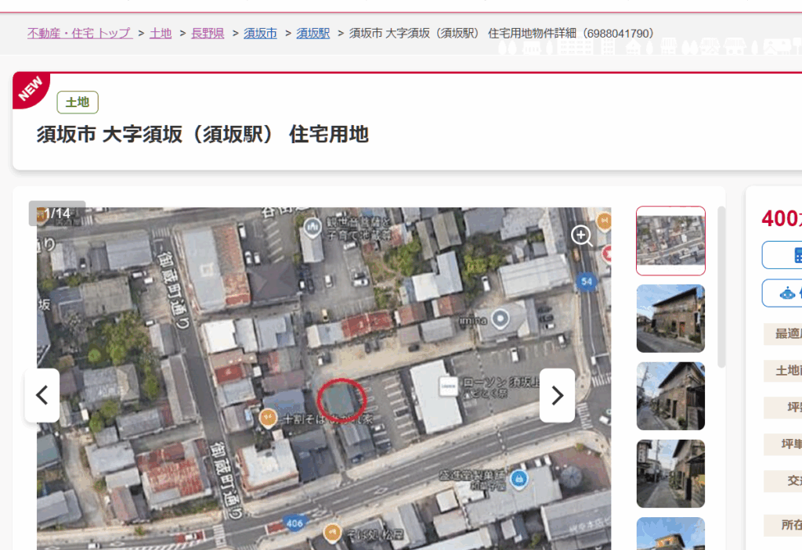Navigate to 長野県 in the breadcrumb
Image resolution: width=802 pixels, height=550 pixels.
tap(208, 33)
